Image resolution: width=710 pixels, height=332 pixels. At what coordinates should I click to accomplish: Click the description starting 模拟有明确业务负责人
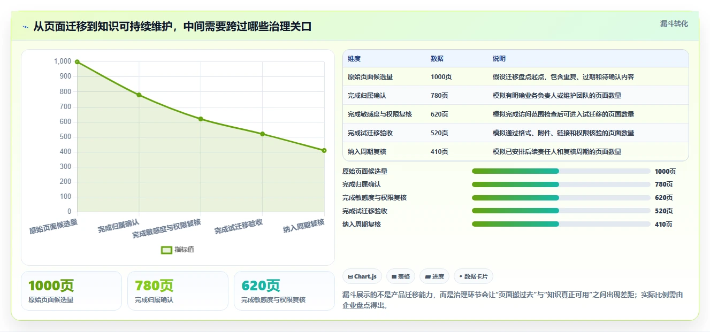tap(557, 96)
